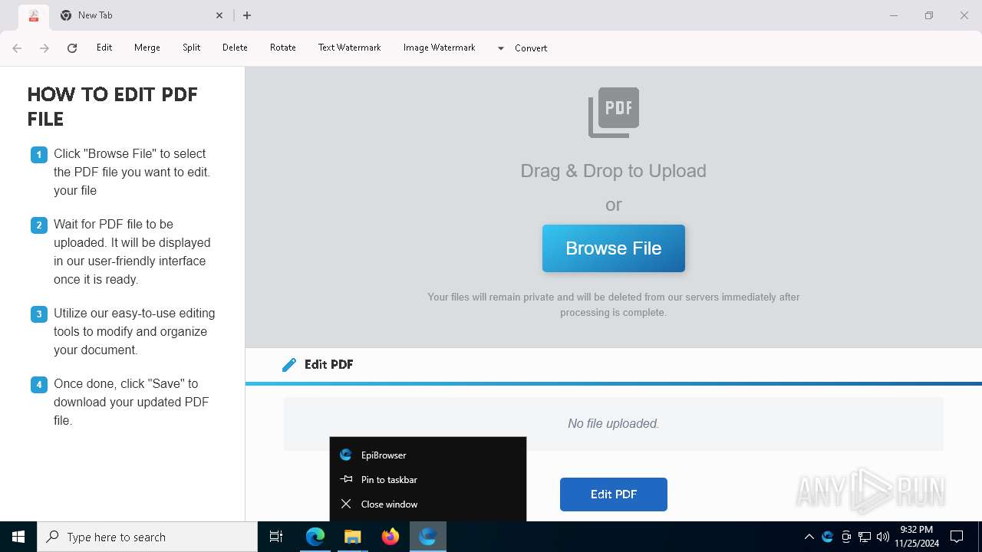The height and width of the screenshot is (552, 982).
Task: Click the blue Edit PDF button
Action: click(x=614, y=495)
